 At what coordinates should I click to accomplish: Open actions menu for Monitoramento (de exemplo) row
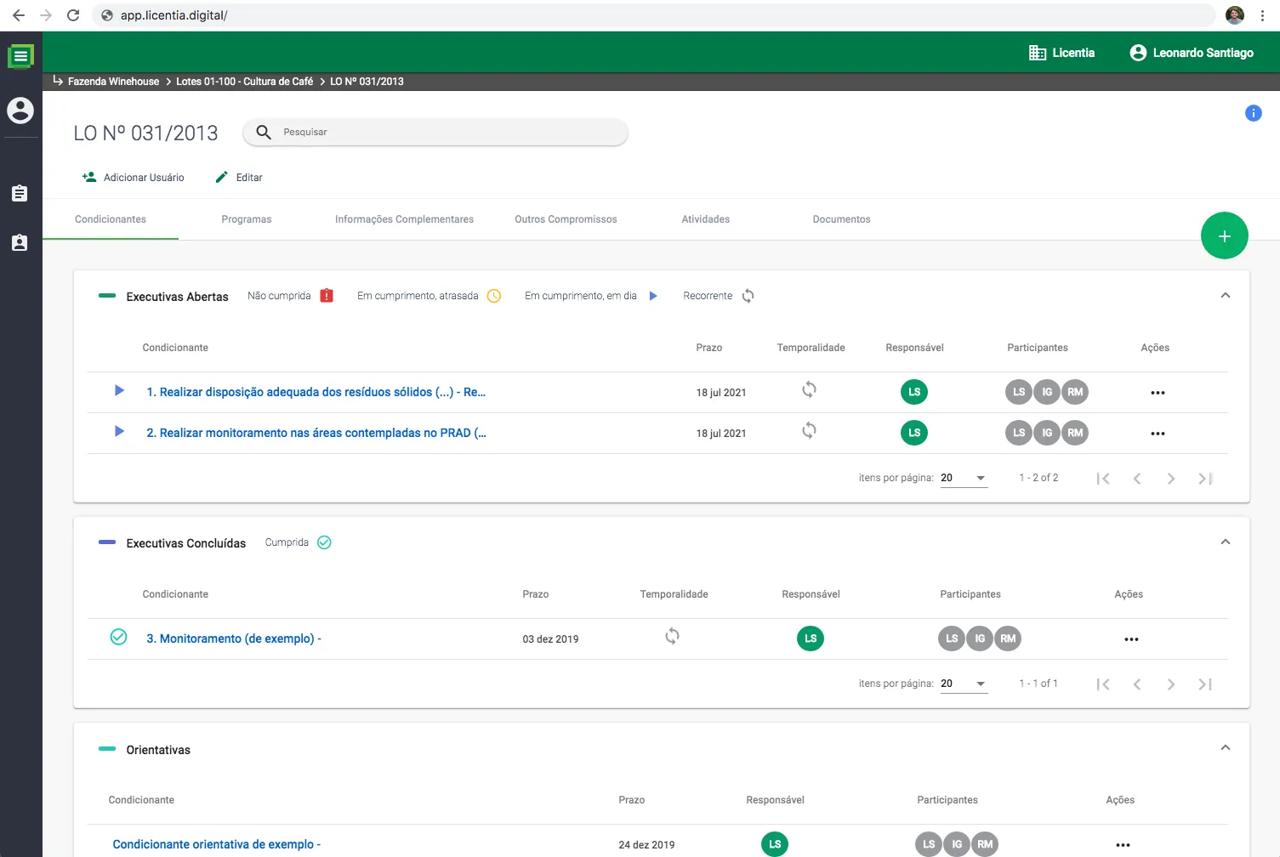[1131, 639]
